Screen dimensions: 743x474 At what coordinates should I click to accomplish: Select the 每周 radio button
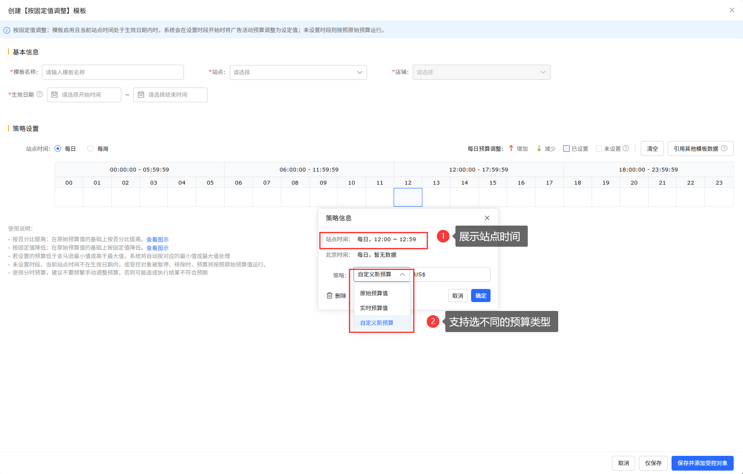pyautogui.click(x=90, y=149)
